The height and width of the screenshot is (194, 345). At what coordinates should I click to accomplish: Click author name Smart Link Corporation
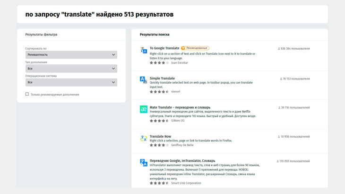[x=186, y=183]
